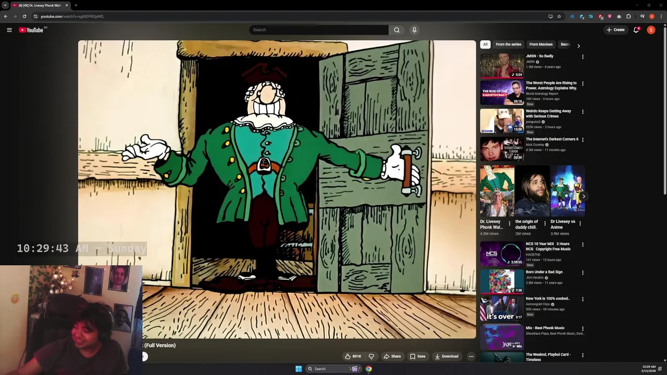The image size is (667, 375).
Task: Reload the page in Chrome
Action: [x=24, y=16]
